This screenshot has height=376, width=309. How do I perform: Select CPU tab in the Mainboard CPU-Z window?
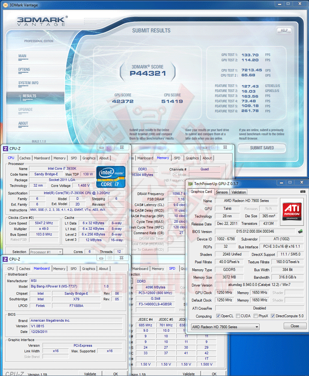(x=11, y=269)
